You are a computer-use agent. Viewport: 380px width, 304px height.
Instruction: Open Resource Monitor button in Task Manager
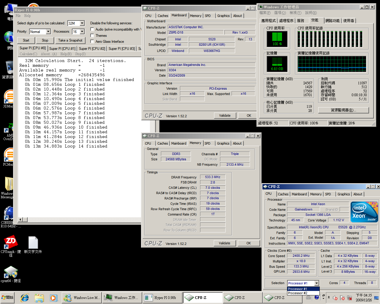click(343, 110)
